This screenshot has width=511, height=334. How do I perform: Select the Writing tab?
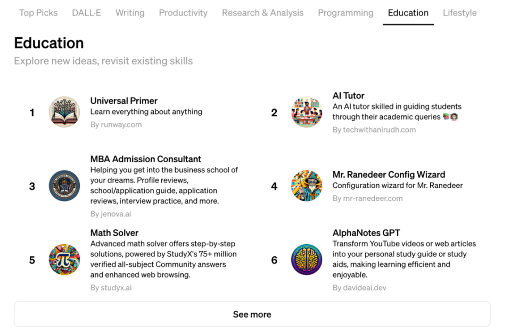pos(130,13)
